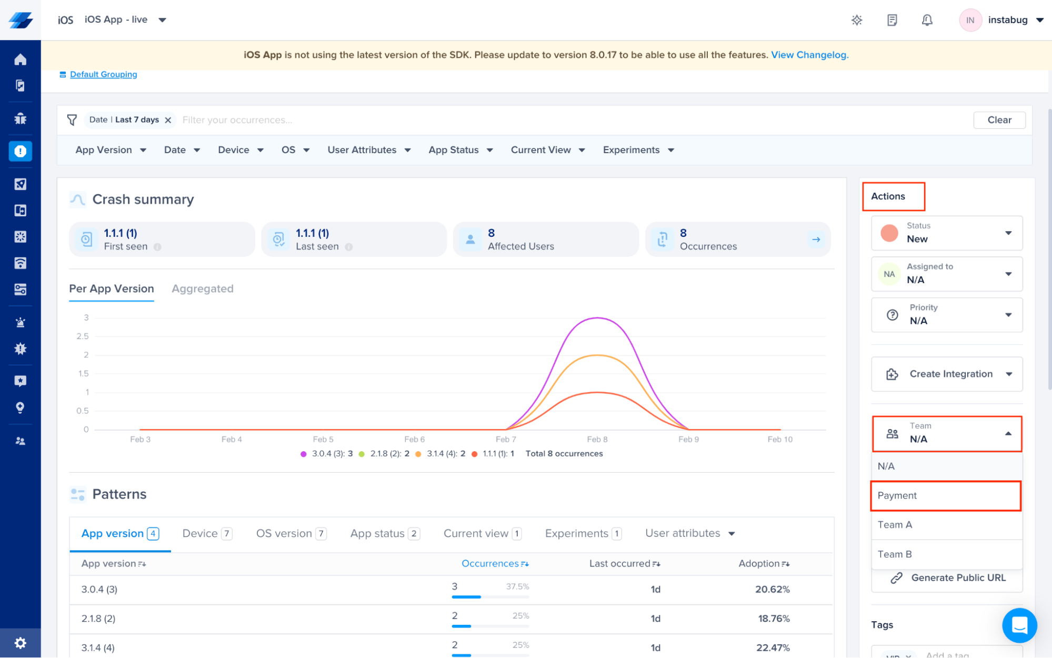The image size is (1052, 658).
Task: Open User attributes patterns dropdown tab
Action: coord(690,534)
